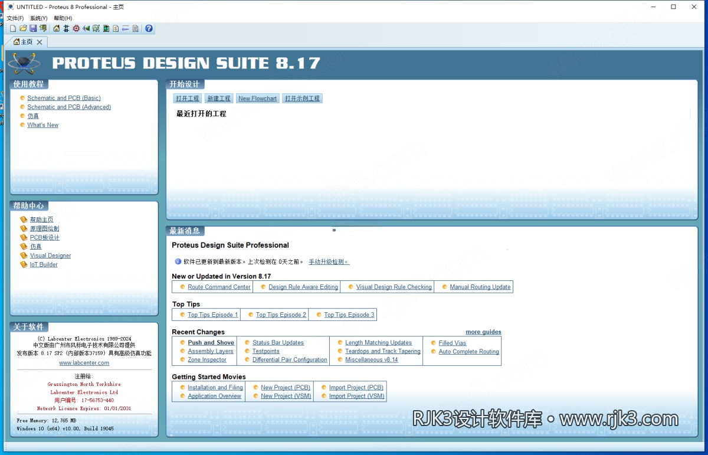Open the PCB Layout chip icon
The width and height of the screenshot is (708, 455).
point(76,28)
